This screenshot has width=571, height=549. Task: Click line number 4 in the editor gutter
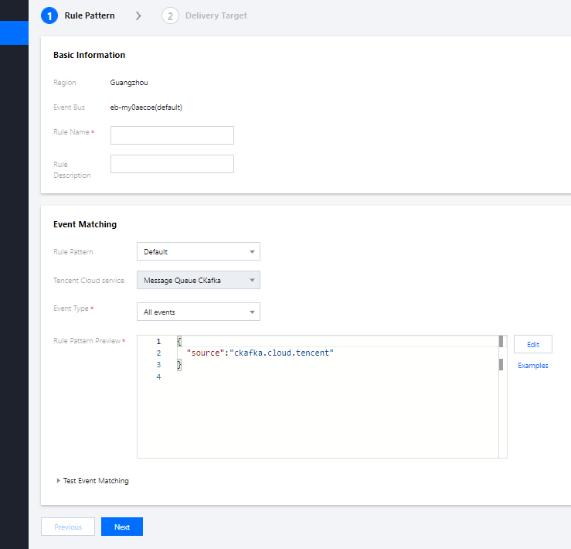coord(158,377)
